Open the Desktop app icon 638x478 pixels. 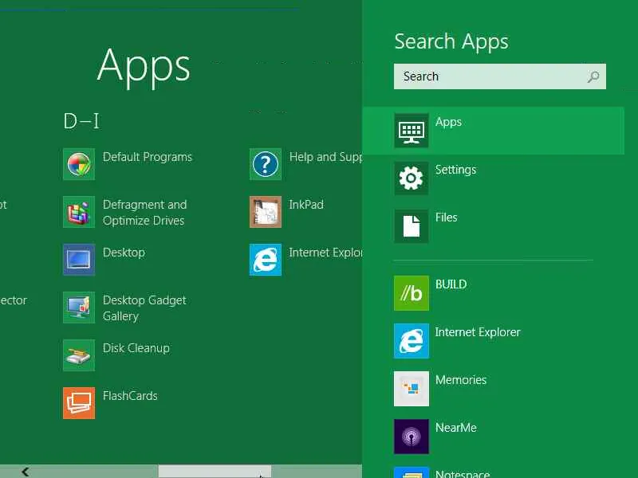(x=79, y=260)
